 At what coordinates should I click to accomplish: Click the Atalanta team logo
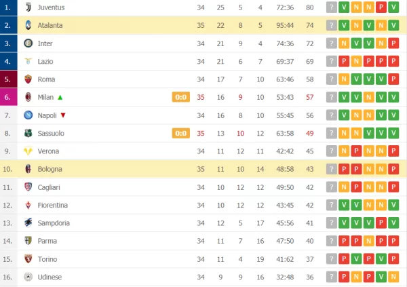coord(28,25)
